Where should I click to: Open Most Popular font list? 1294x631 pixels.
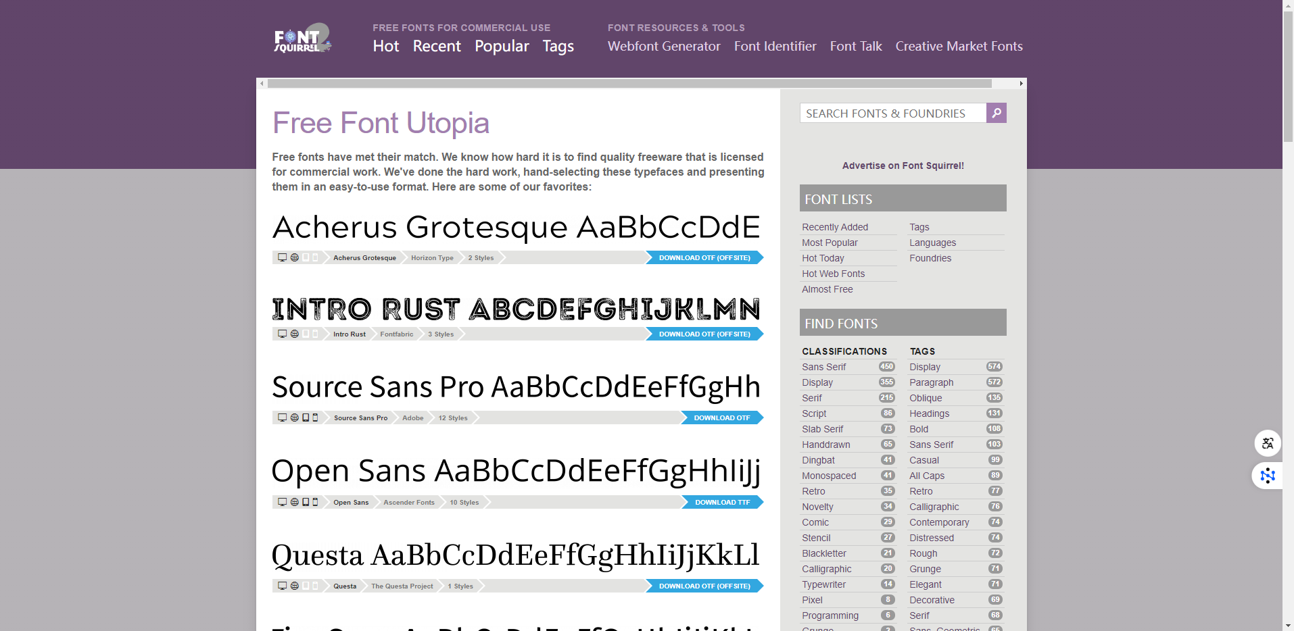(x=830, y=243)
